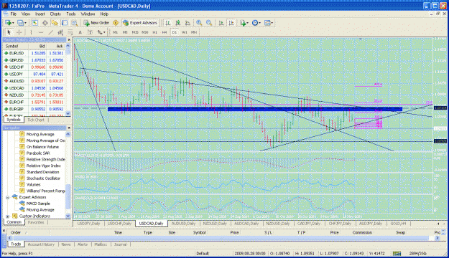Viewport: 449px width, 258px height.
Task: Open the Periods clock dropdown
Action: [256, 23]
